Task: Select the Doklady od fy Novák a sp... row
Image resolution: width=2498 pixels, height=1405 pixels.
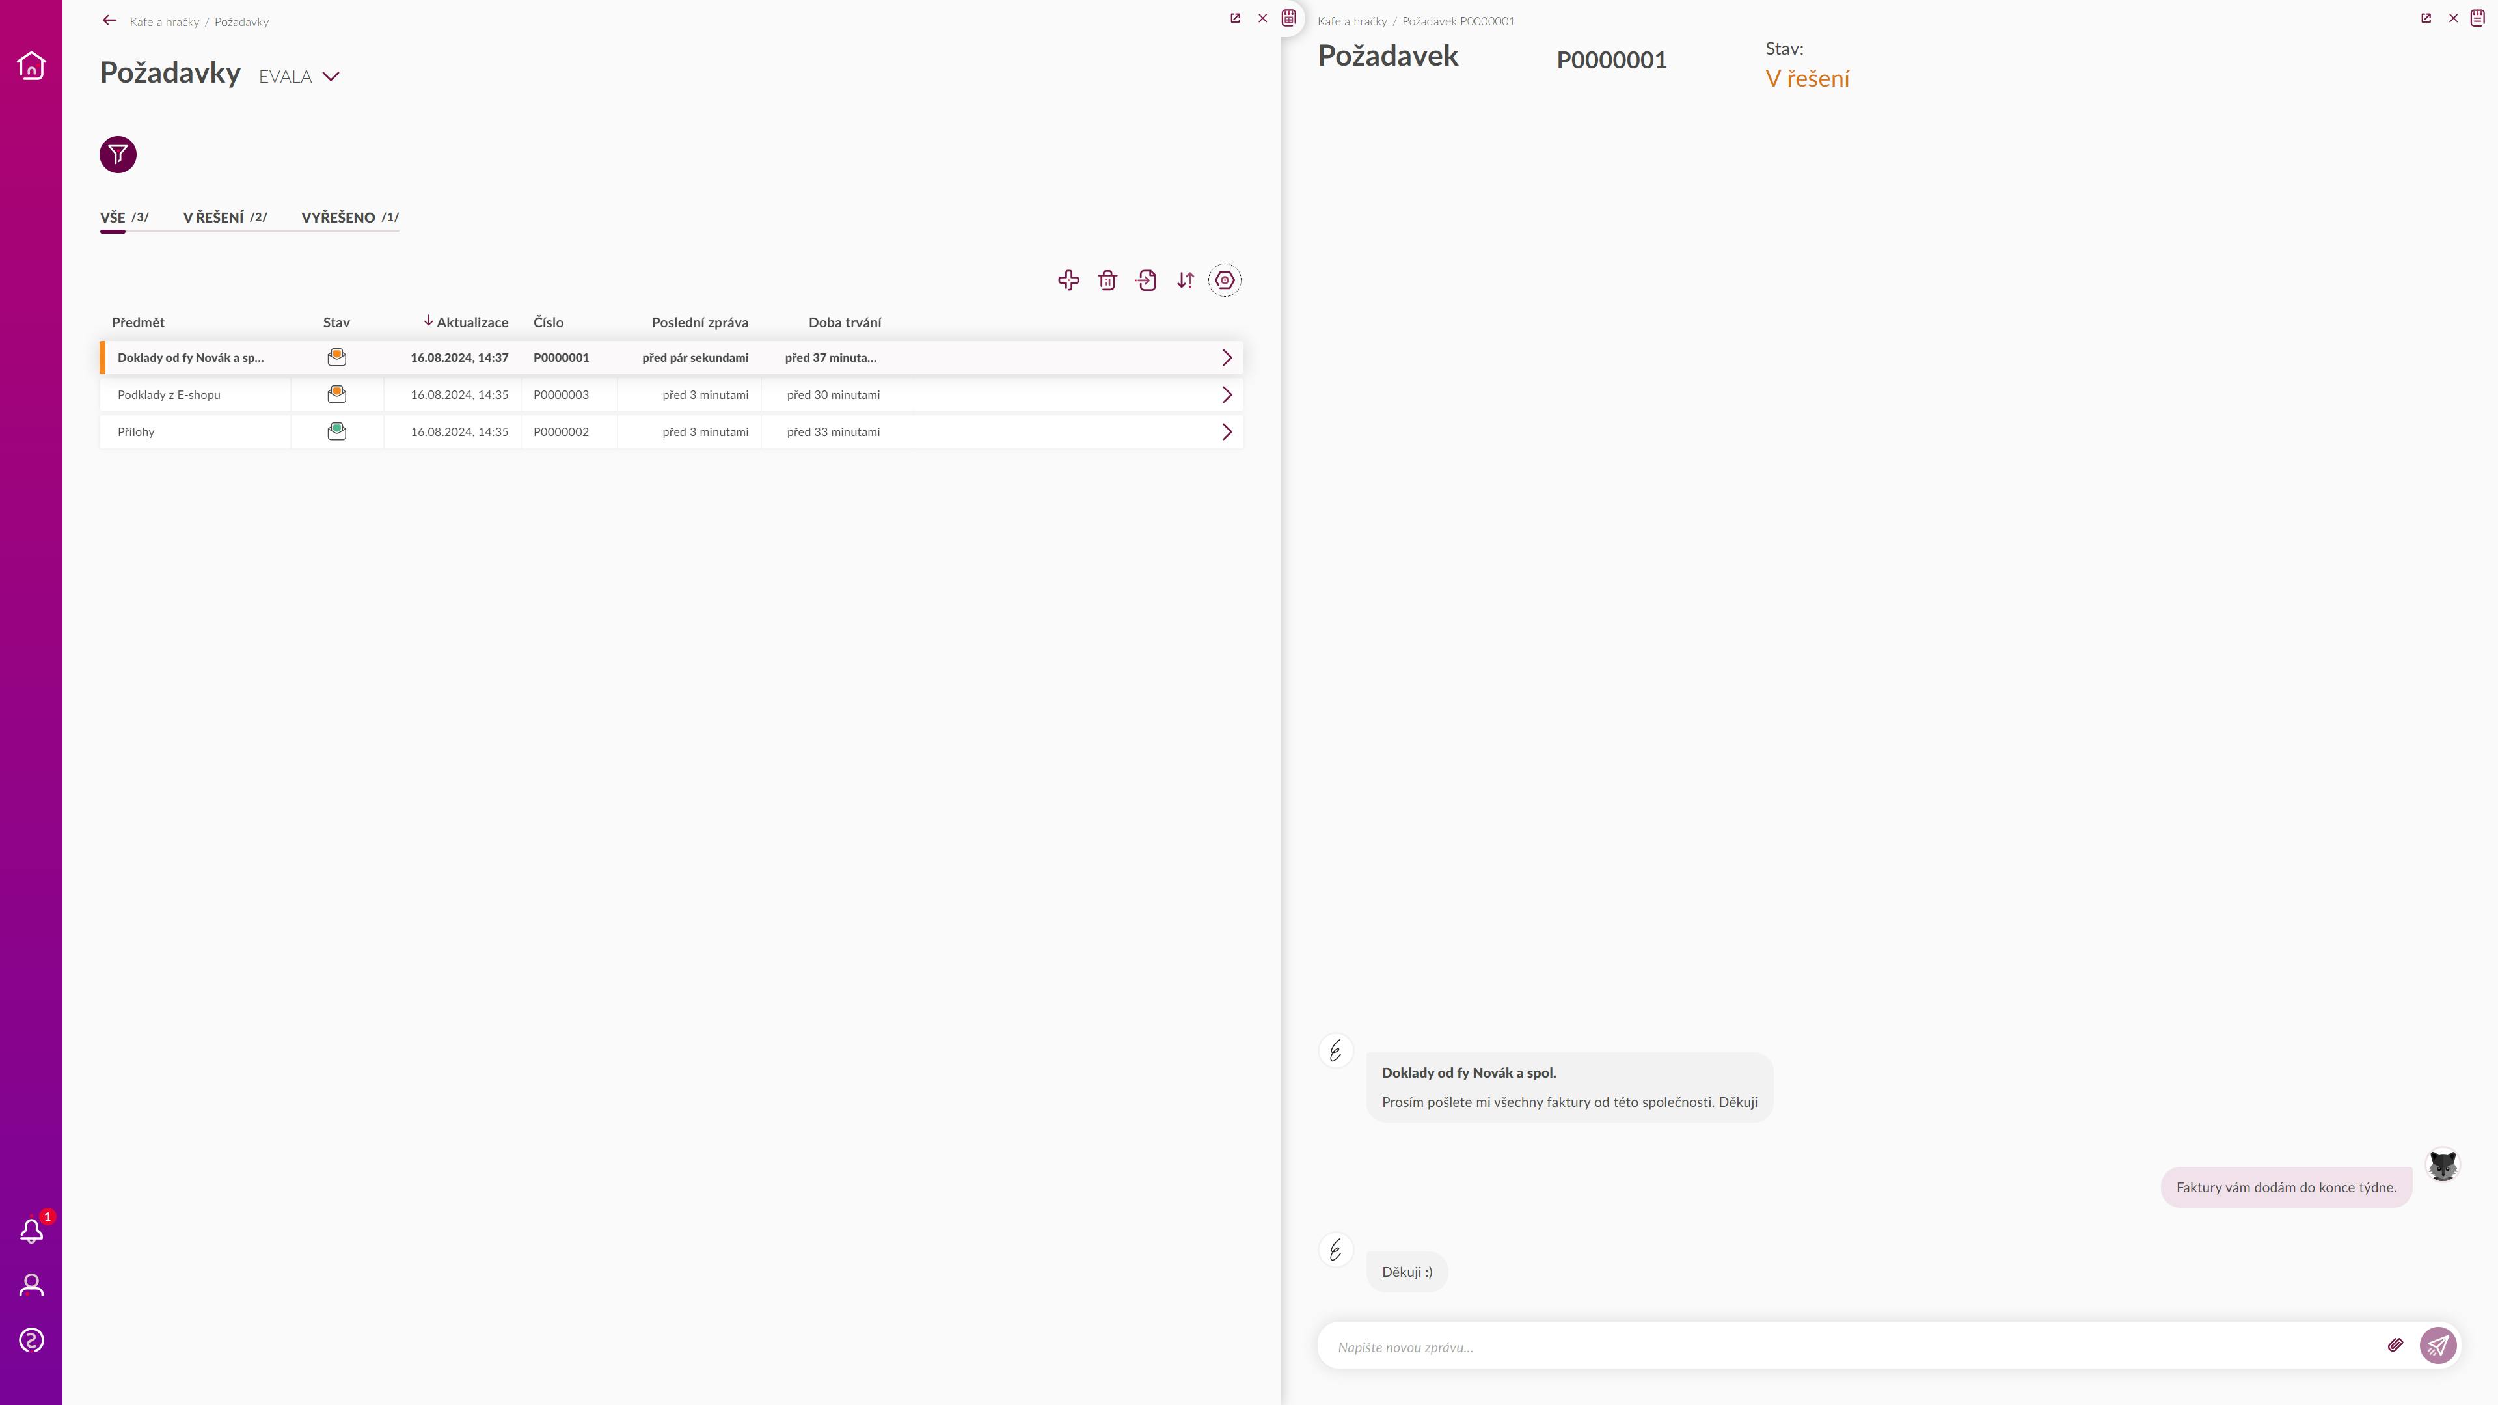Action: [671, 358]
